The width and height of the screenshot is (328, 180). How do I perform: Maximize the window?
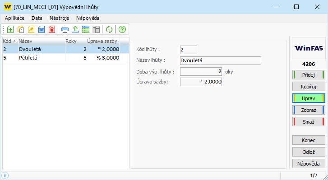tap(296, 7)
